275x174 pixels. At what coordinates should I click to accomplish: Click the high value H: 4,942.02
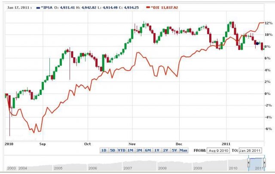tap(86, 8)
